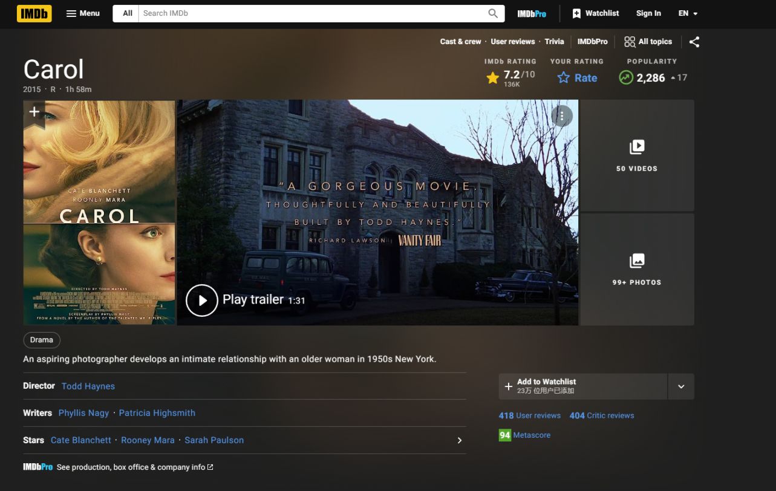Click the Writers label text
The height and width of the screenshot is (491, 776).
coord(37,413)
